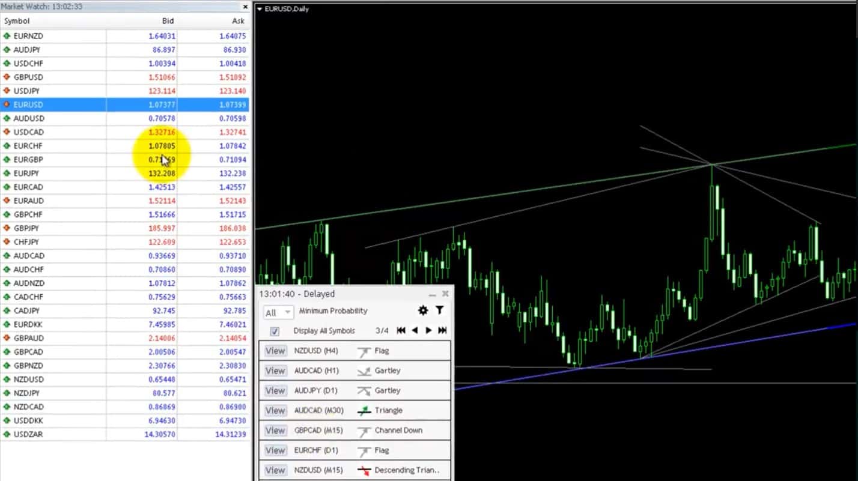Click the Gartley pattern icon for AUDCAD H1
The image size is (858, 481).
pos(364,371)
